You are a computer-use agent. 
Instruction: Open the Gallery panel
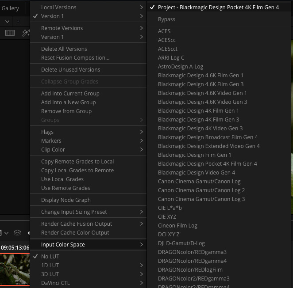click(10, 8)
